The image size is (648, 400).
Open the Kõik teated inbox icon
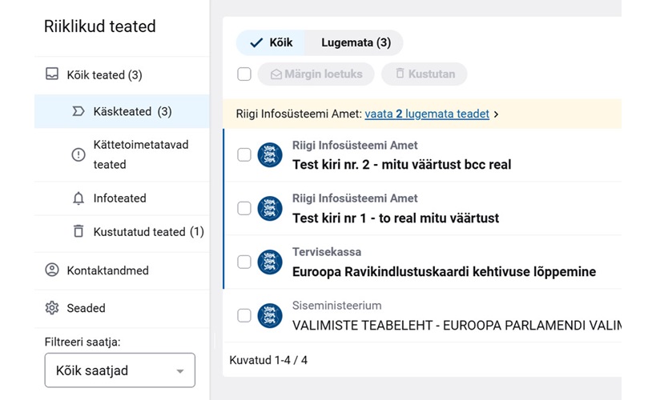click(x=51, y=74)
